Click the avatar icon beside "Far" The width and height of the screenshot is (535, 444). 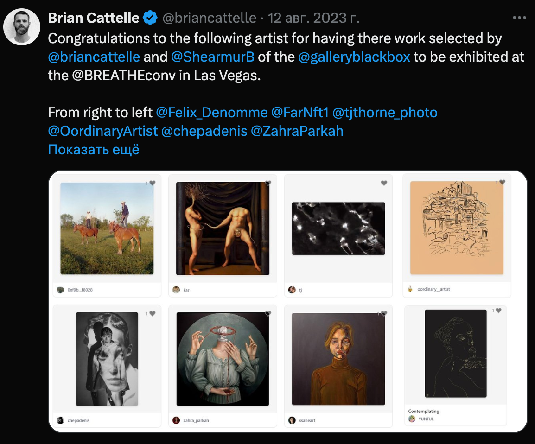coord(176,290)
